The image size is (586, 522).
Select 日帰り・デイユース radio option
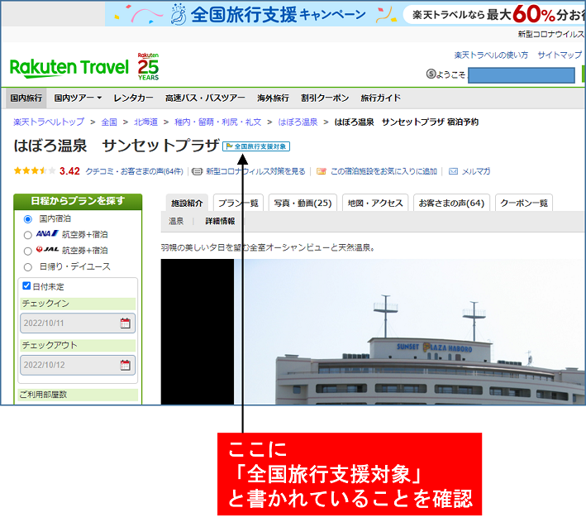pos(27,267)
